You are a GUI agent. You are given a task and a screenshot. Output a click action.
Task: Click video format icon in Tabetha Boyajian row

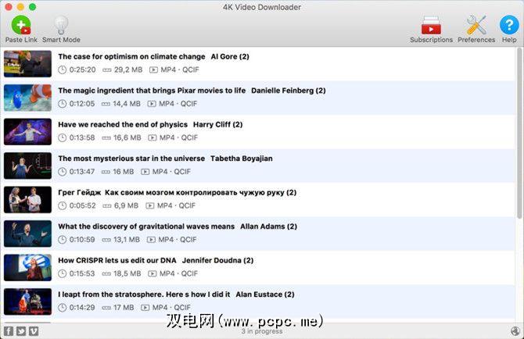(145, 172)
